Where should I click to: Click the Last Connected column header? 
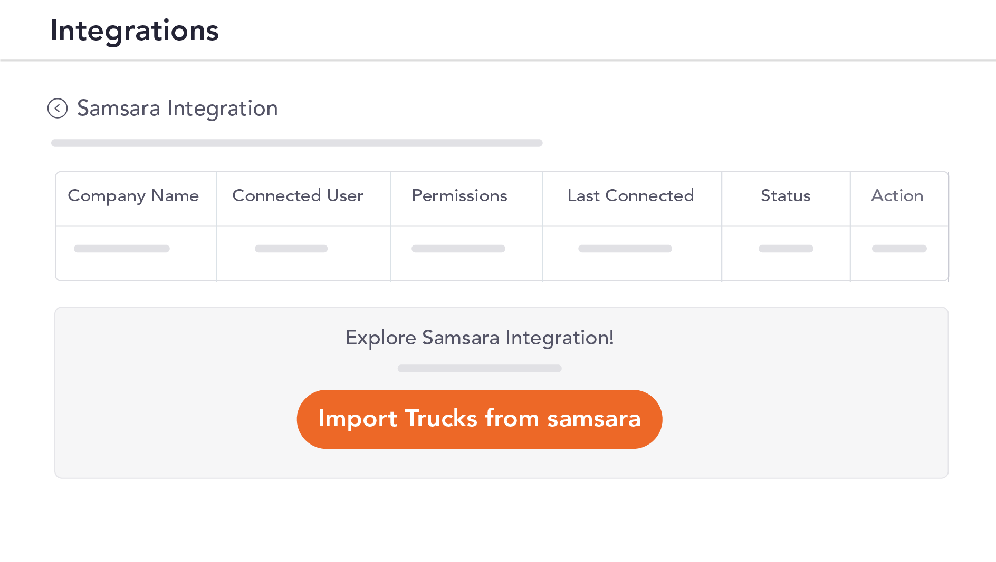(x=630, y=196)
